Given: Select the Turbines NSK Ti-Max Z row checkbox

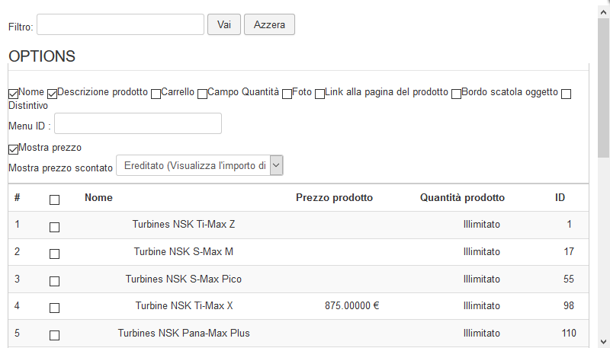Looking at the screenshot, I should pyautogui.click(x=54, y=227).
